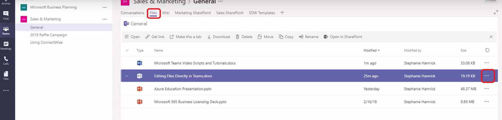Click PowerPoint icon of Azure Education Presentation
Viewport: 502px width, 120px height.
click(139, 89)
